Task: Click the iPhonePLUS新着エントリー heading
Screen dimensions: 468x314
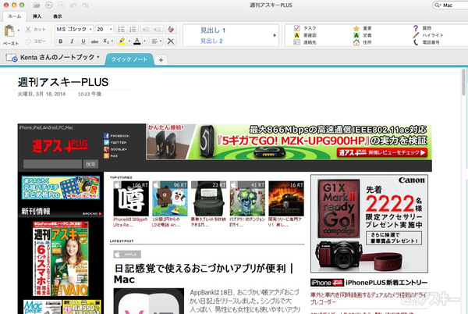Action: coord(387,283)
